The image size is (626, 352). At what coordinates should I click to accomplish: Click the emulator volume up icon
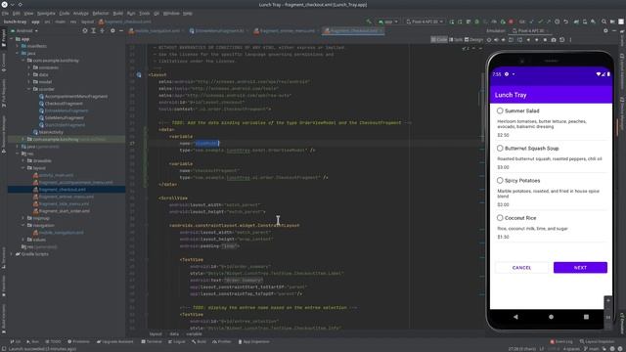click(496, 40)
